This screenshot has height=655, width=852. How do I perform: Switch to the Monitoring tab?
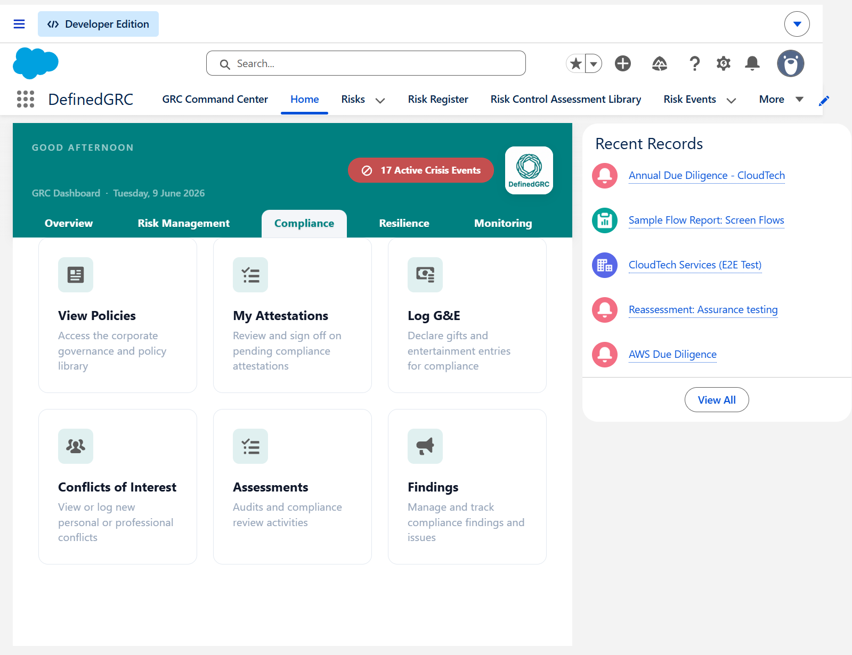coord(503,223)
